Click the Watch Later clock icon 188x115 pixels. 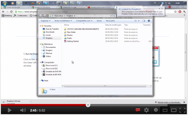[156, 110]
